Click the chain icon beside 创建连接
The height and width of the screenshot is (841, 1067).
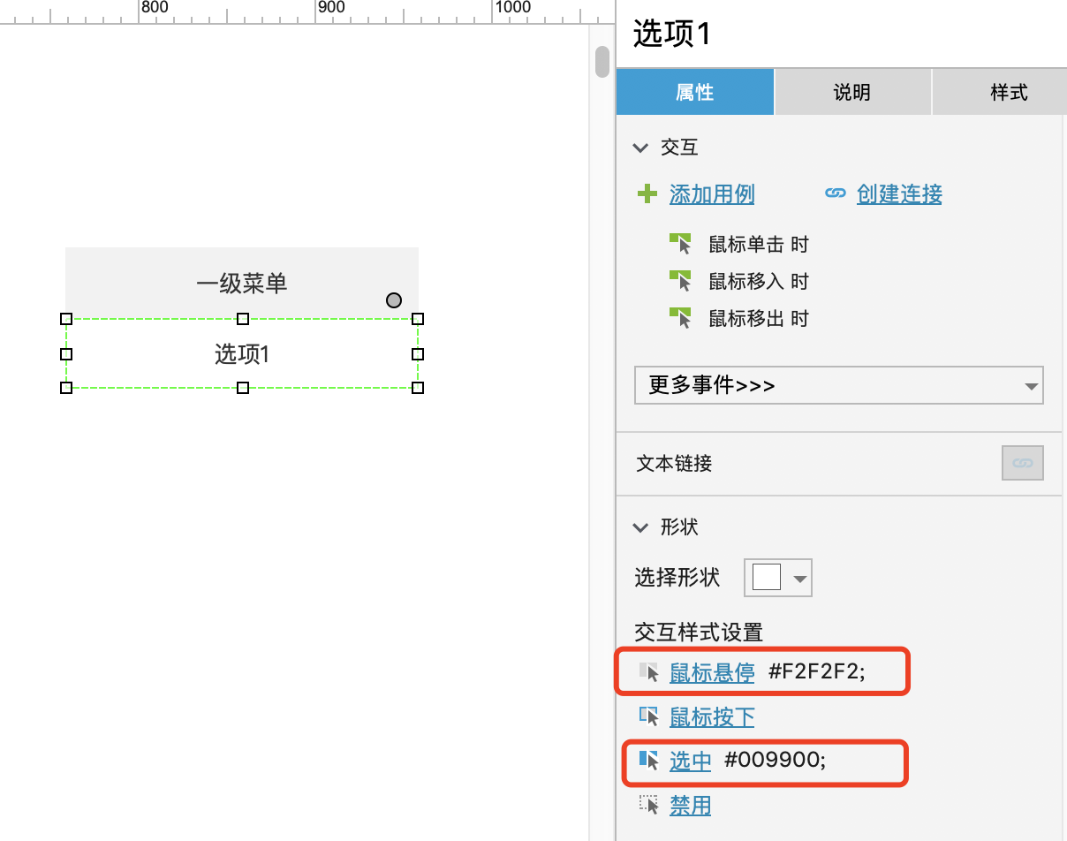pos(835,193)
